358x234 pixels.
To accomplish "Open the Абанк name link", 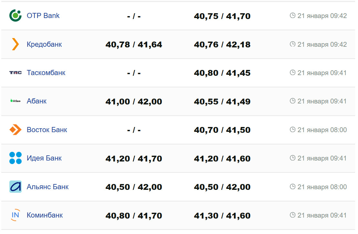I will pos(36,101).
